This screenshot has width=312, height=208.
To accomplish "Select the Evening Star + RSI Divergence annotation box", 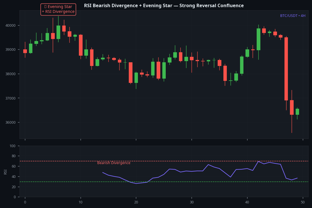I will 58,9.
